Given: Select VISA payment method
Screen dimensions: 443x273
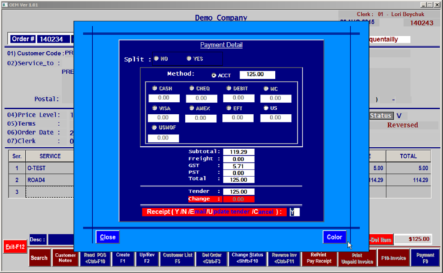Looking at the screenshot, I should [x=155, y=108].
